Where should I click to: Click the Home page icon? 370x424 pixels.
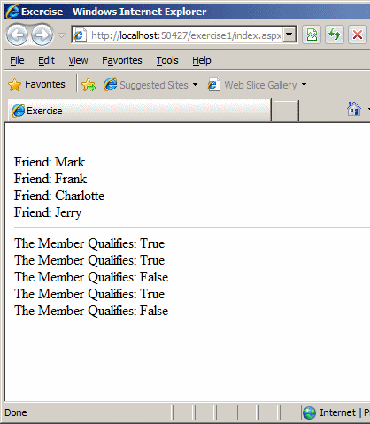pyautogui.click(x=354, y=109)
